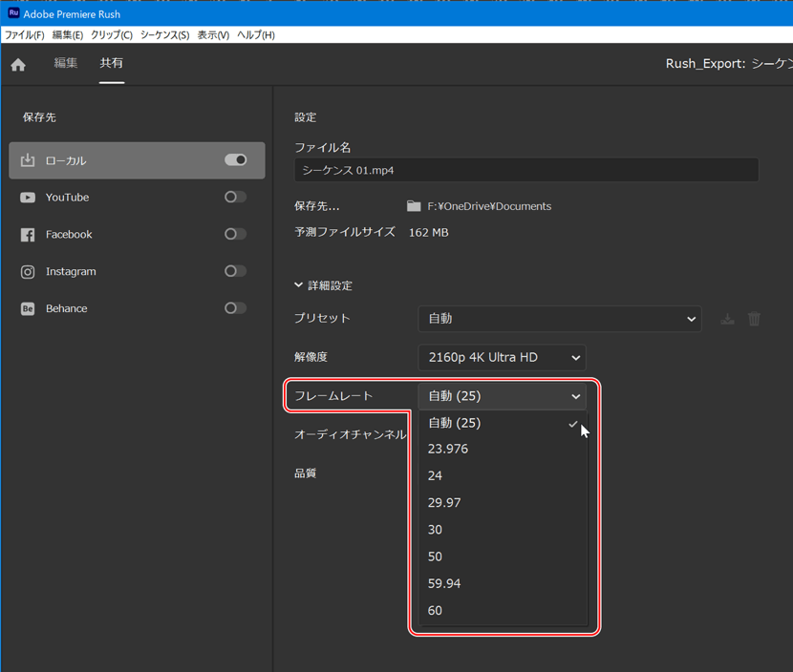
Task: Switch to the 編集 tab
Action: tap(66, 63)
